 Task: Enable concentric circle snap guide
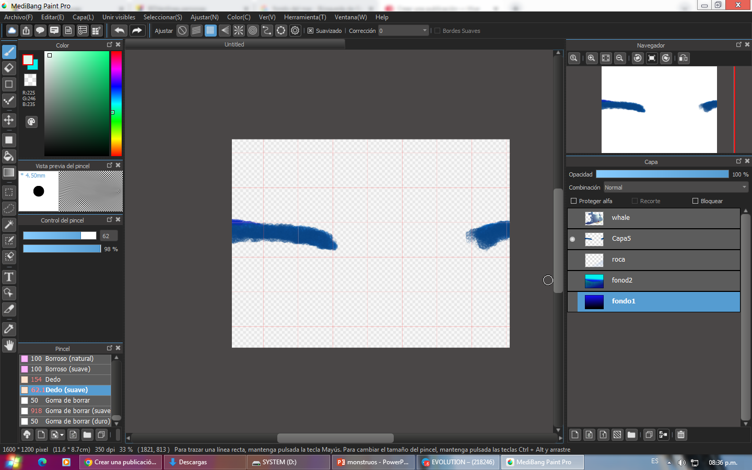[253, 30]
